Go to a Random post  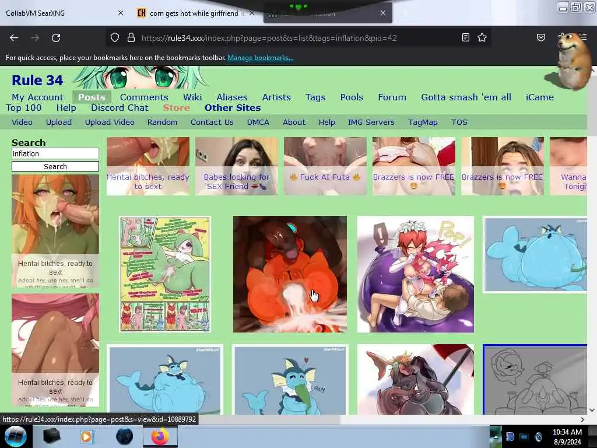click(162, 122)
